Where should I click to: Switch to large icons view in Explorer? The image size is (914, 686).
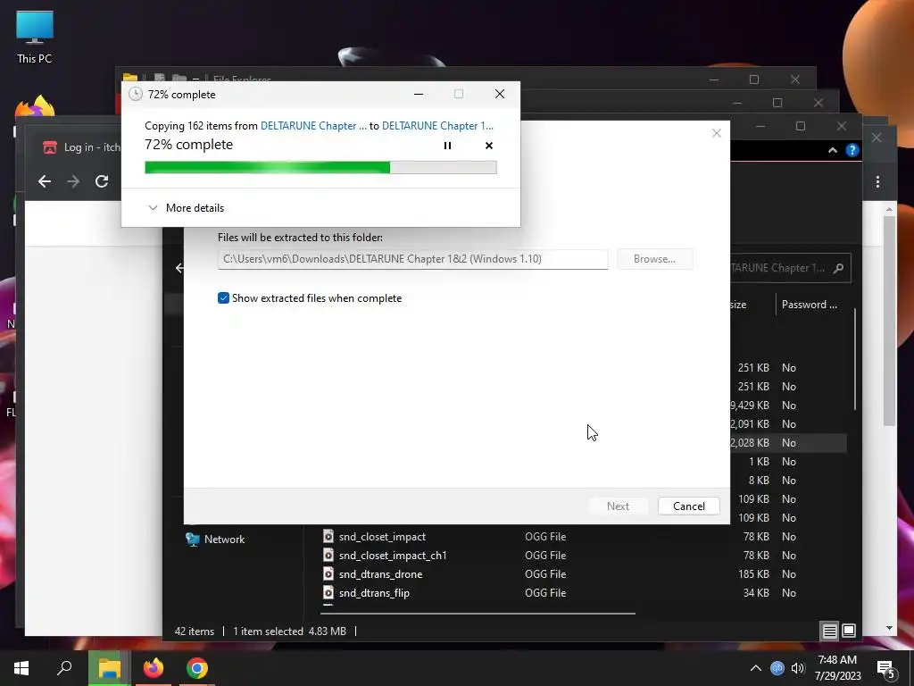(x=849, y=631)
